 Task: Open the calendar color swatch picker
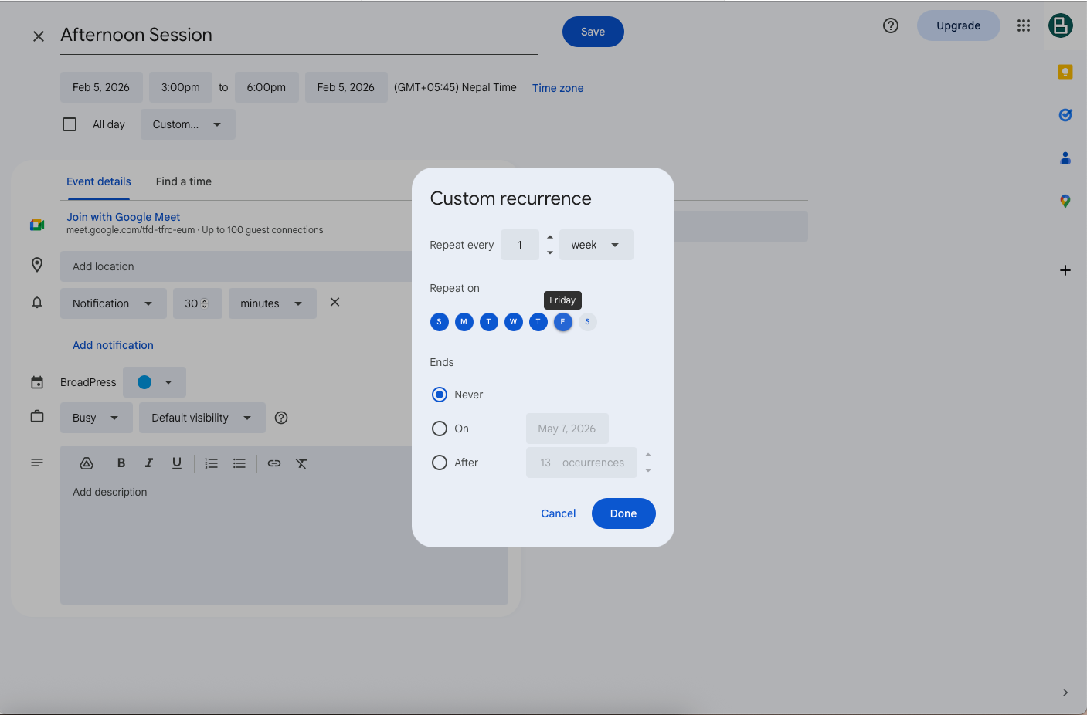[155, 382]
